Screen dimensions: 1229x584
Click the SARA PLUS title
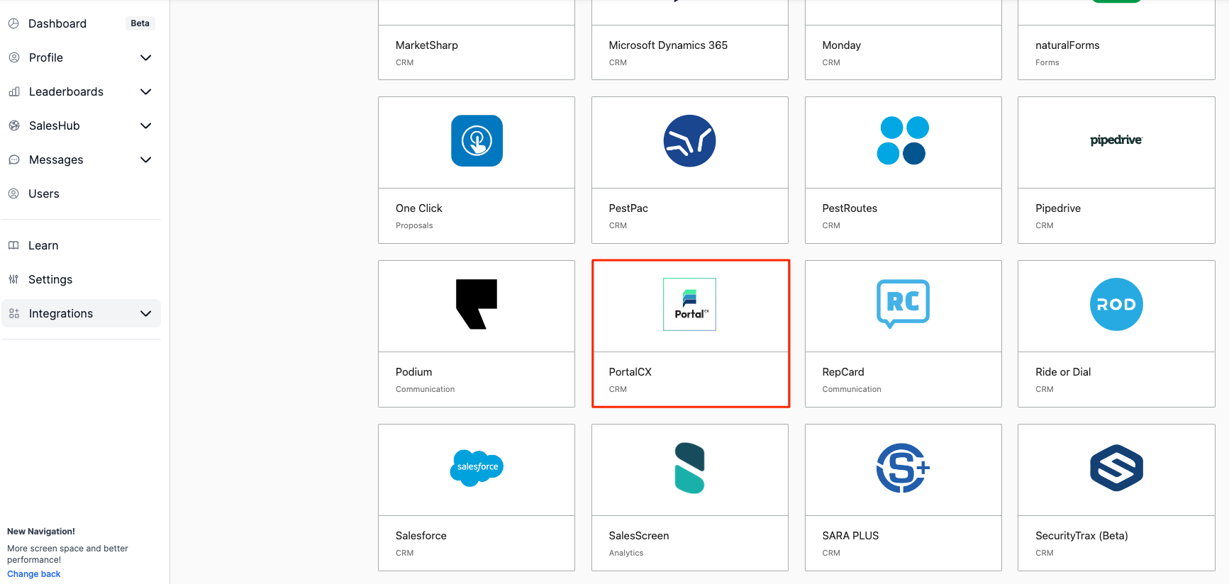(850, 536)
